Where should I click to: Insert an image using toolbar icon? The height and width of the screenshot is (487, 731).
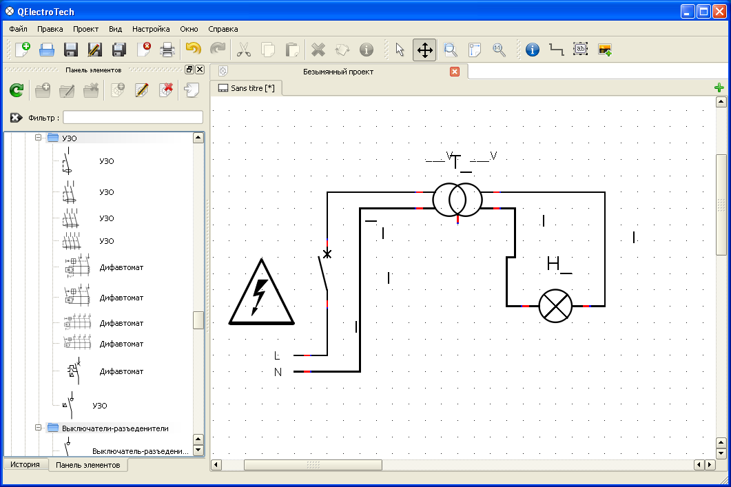coord(605,50)
